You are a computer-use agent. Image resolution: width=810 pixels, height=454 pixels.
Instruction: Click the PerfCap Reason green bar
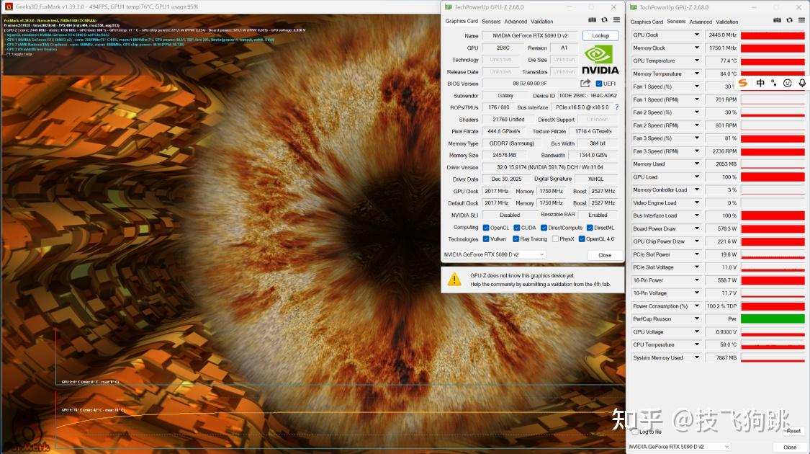[773, 319]
